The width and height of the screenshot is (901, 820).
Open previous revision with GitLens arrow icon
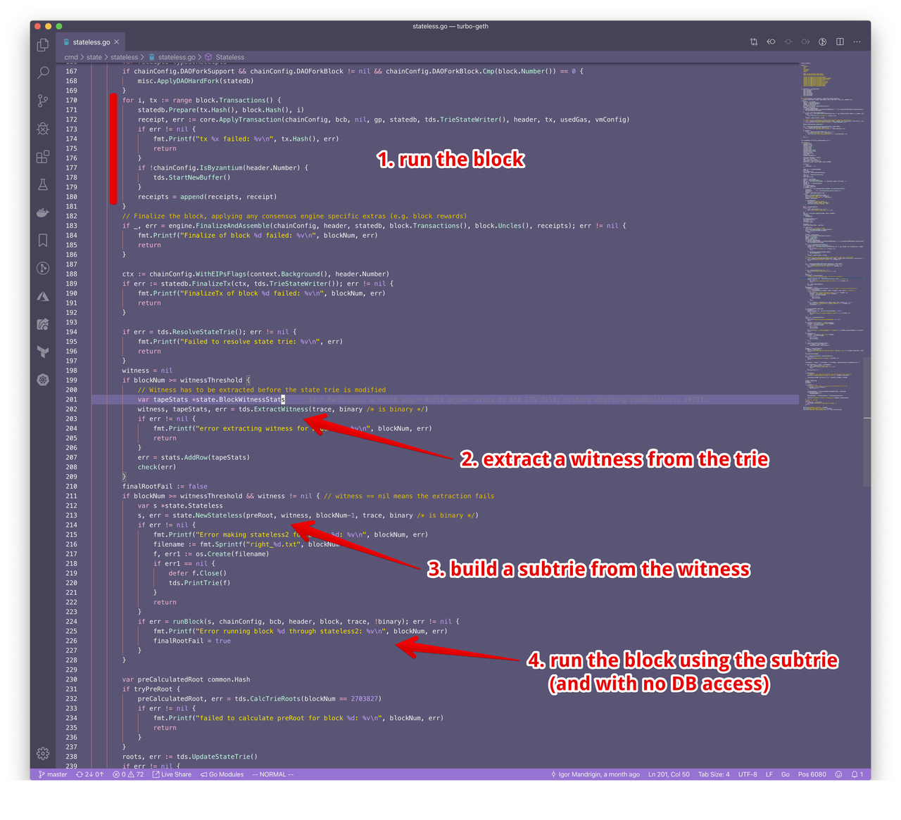771,41
